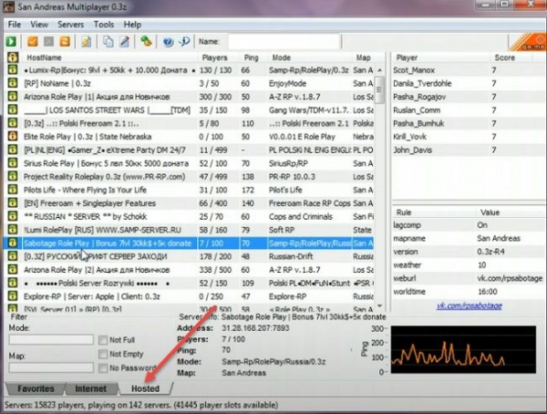The height and width of the screenshot is (414, 547).
Task: Select the Polski Server Rozrywki row
Action: [x=191, y=283]
